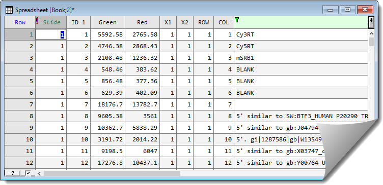Click the split handle icon above vertical scrollbar
This screenshot has height=185, width=383.
point(371,22)
